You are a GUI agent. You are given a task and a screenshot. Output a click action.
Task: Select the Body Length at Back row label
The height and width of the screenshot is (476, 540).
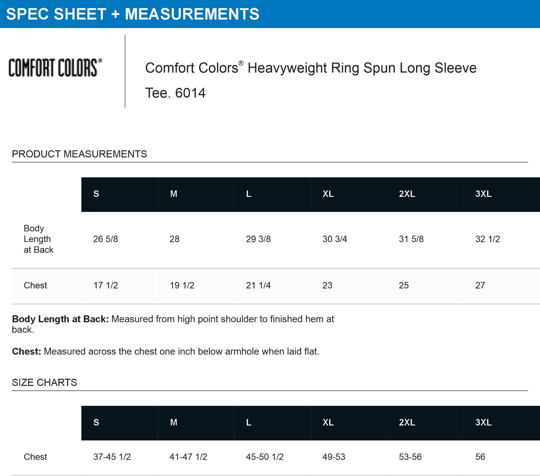pyautogui.click(x=38, y=239)
